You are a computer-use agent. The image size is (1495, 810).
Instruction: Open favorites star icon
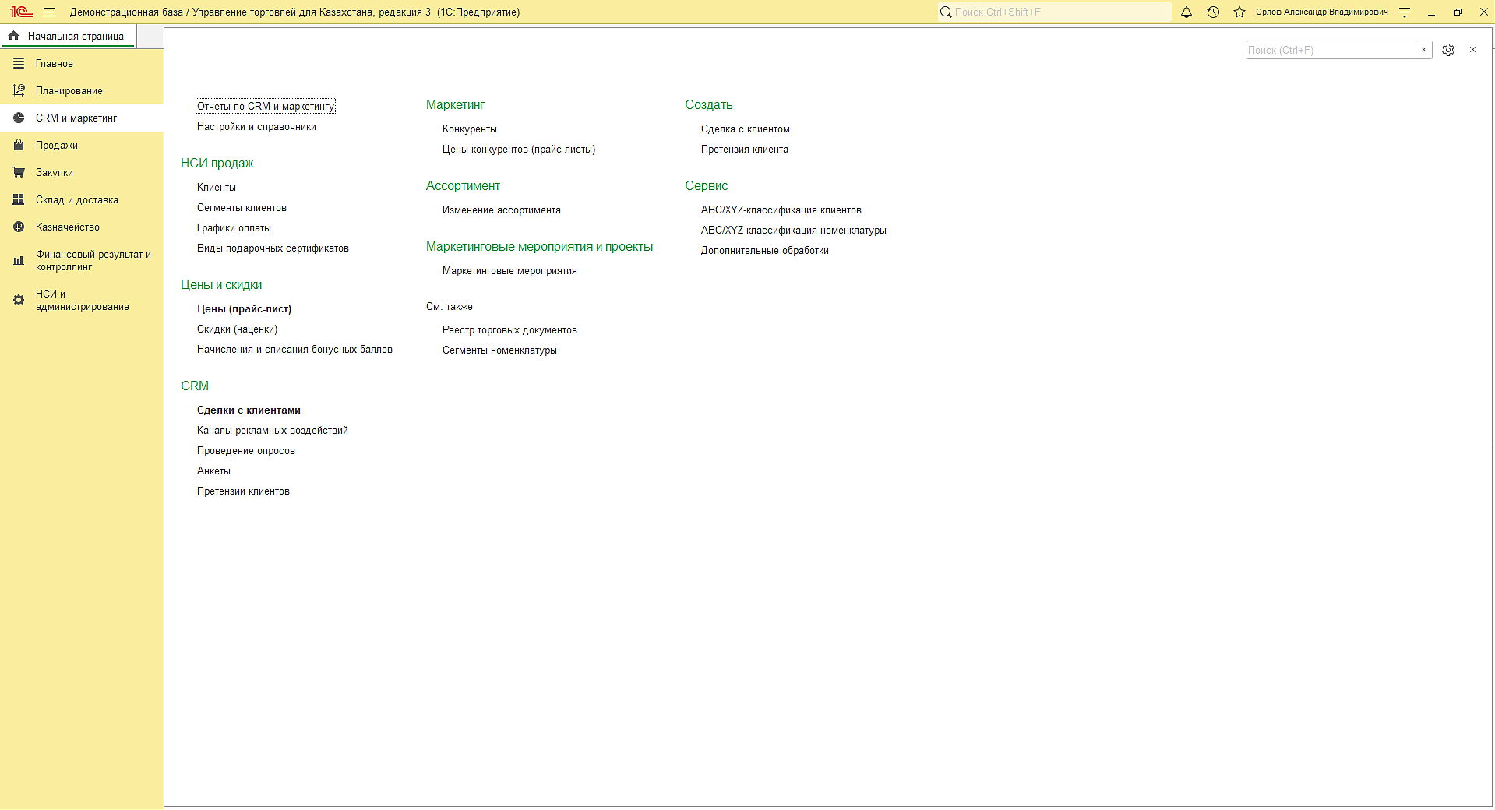[1239, 12]
